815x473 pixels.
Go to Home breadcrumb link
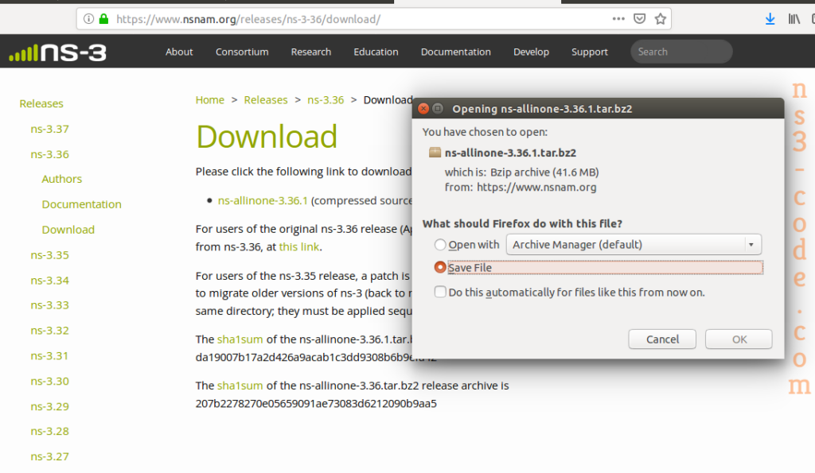pyautogui.click(x=210, y=99)
